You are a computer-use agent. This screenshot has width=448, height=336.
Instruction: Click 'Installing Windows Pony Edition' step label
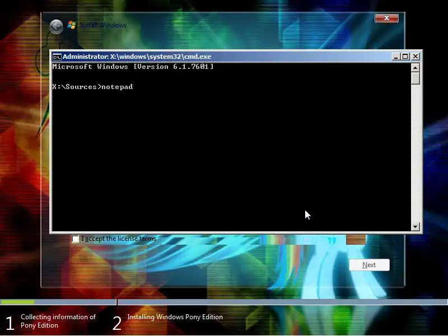tap(175, 317)
